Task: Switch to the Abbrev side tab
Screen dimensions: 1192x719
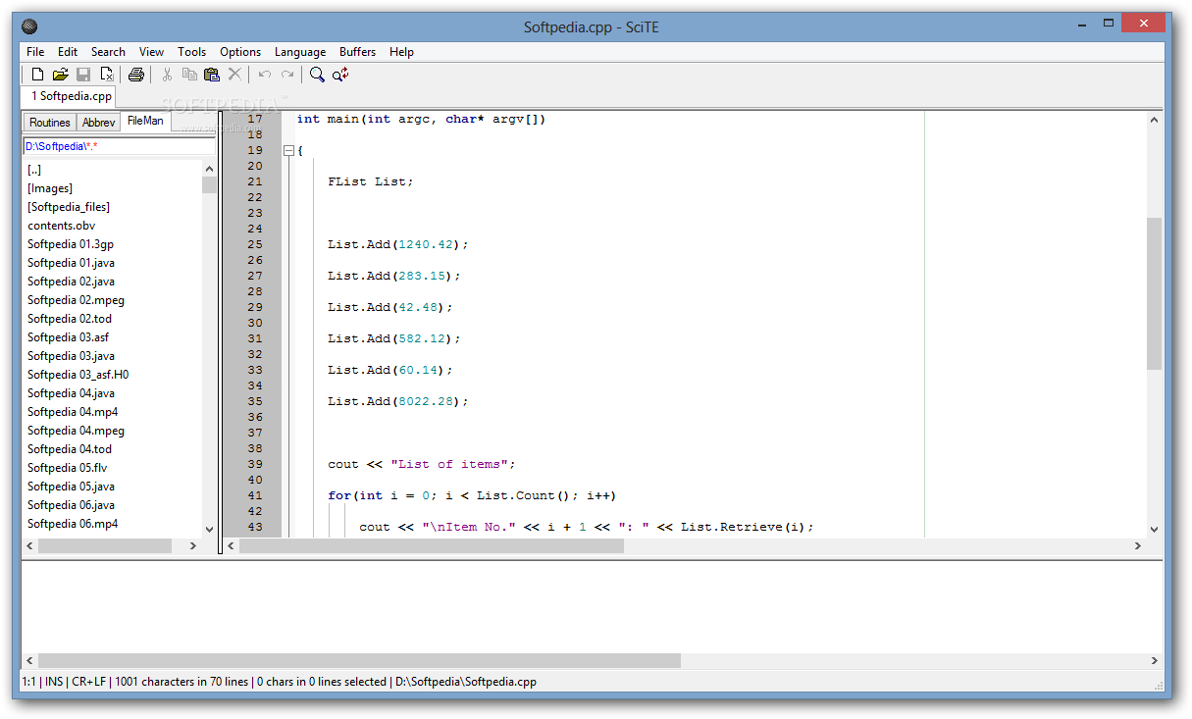Action: pyautogui.click(x=98, y=123)
